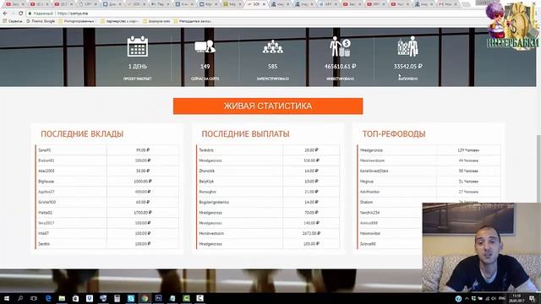Open the white Camtasia recorder taskbar icon
The width and height of the screenshot is (541, 304).
click(x=199, y=298)
